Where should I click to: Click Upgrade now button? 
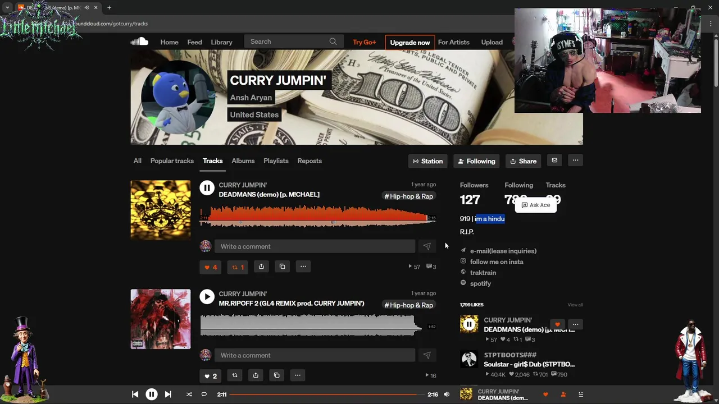point(410,42)
